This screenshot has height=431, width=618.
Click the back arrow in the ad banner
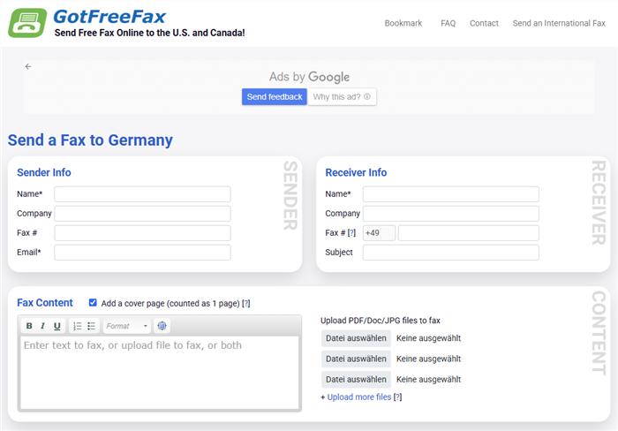coord(28,66)
